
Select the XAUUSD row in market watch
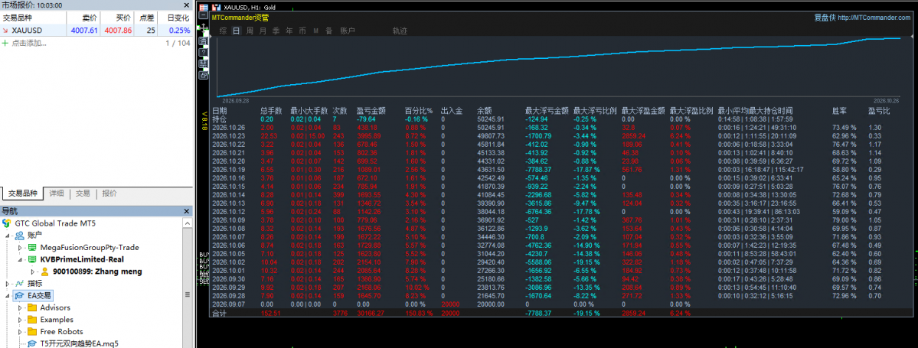tap(96, 31)
